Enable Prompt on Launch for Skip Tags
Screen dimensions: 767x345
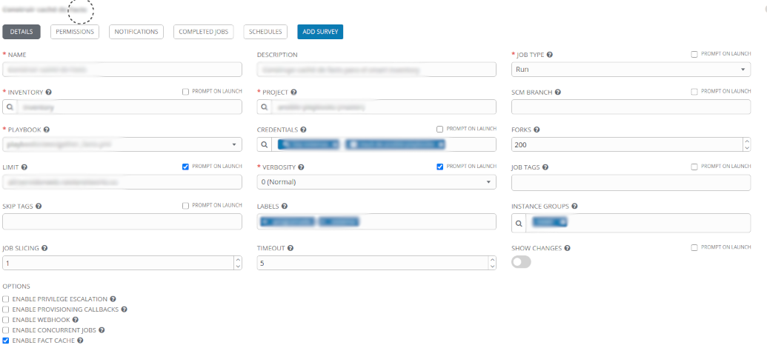[185, 206]
